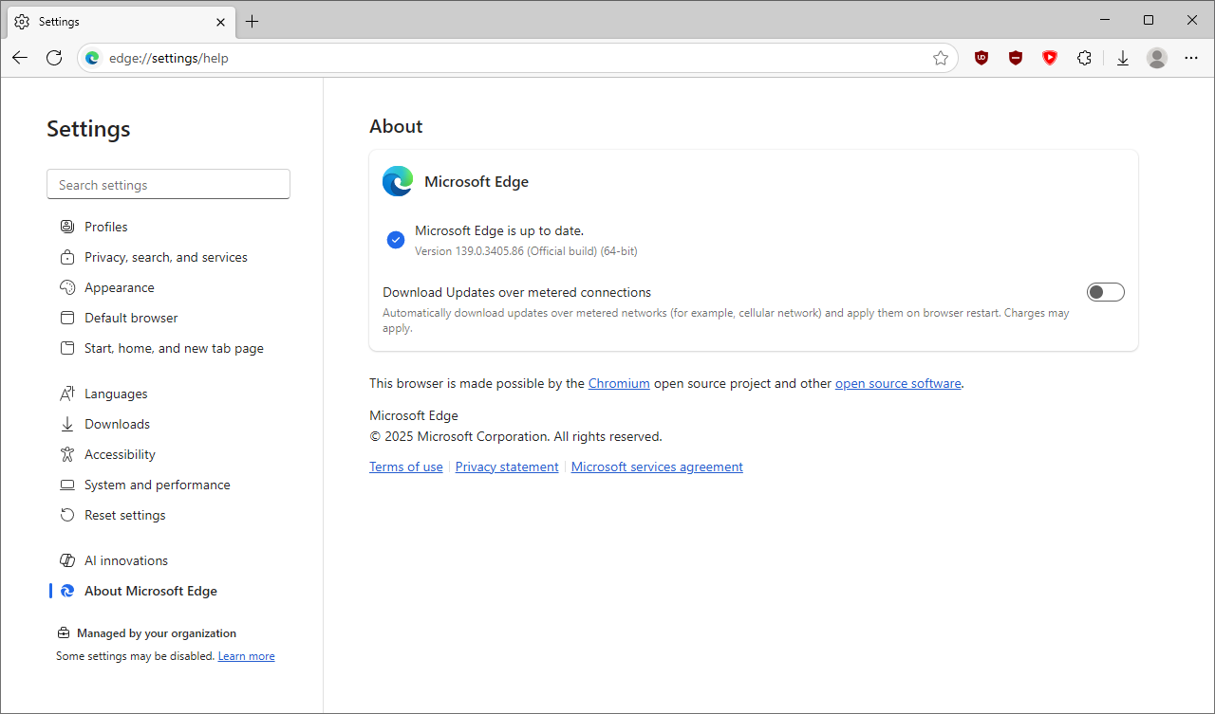Open a new tab with plus button

click(x=252, y=21)
